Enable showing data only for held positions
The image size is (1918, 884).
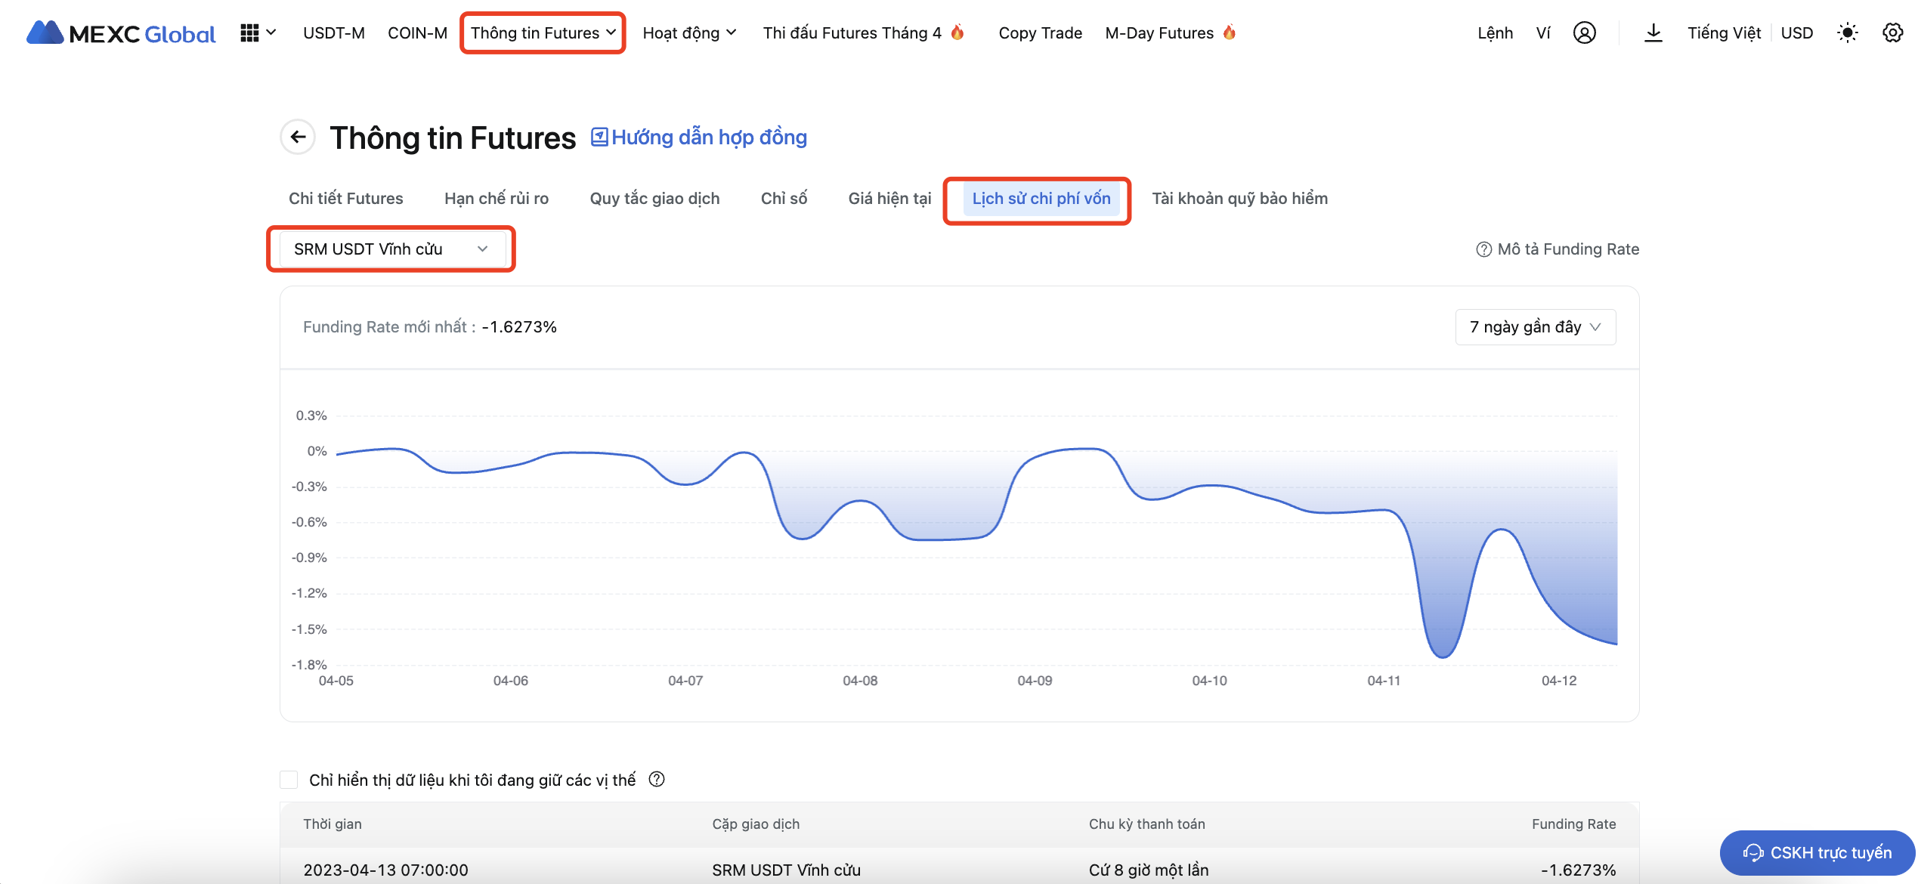(x=289, y=780)
